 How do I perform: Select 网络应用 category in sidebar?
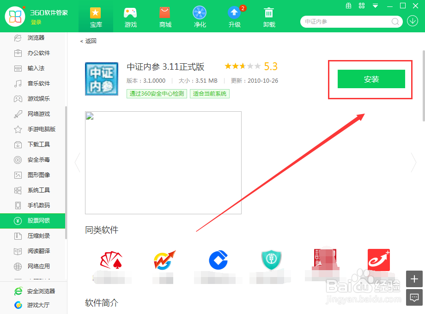point(32,266)
